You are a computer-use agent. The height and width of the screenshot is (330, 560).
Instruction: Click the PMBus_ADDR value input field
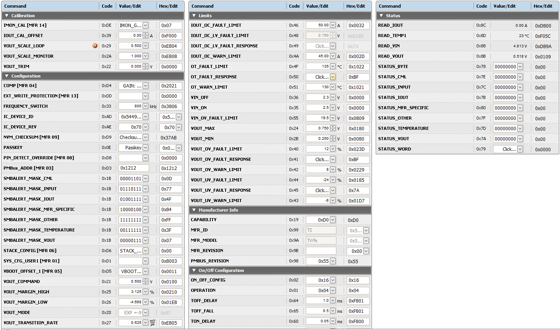point(133,168)
